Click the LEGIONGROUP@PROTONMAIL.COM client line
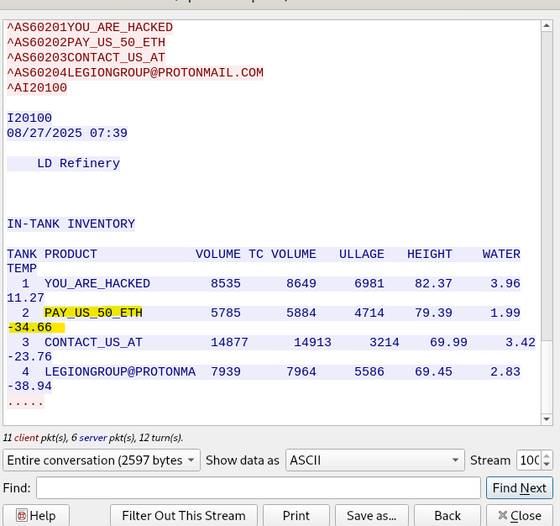This screenshot has height=526, width=560. pyautogui.click(x=135, y=73)
